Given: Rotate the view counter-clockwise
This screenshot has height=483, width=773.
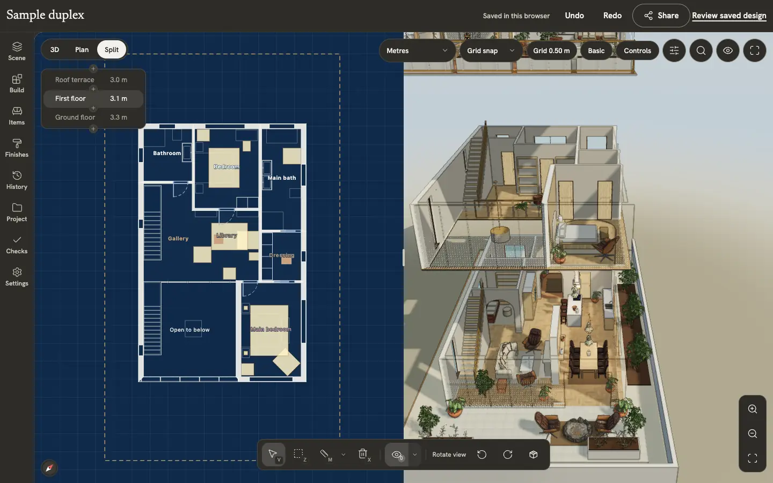Looking at the screenshot, I should click(482, 455).
